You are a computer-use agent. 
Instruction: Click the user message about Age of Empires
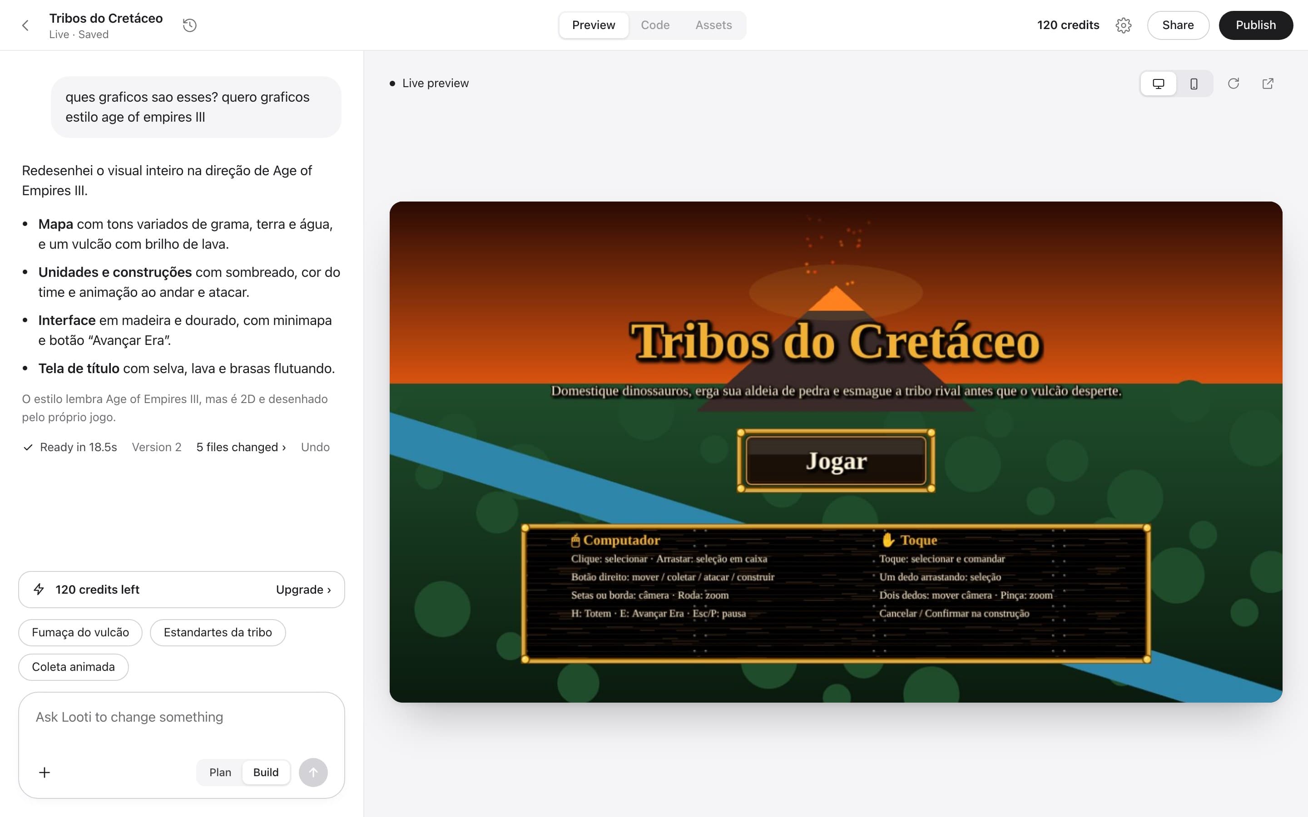[196, 107]
